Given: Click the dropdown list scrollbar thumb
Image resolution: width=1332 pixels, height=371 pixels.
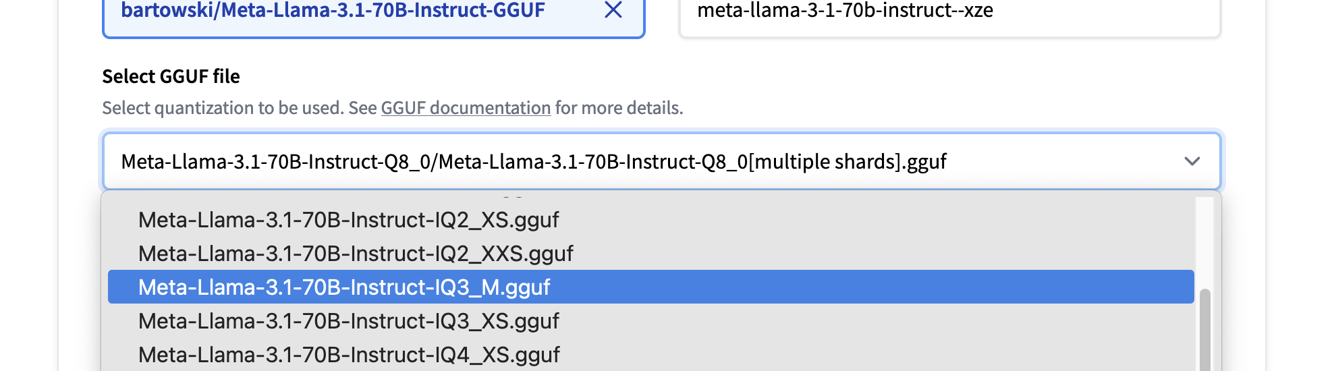Looking at the screenshot, I should [1204, 331].
